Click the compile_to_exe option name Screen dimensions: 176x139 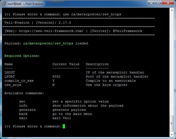tap(19, 81)
